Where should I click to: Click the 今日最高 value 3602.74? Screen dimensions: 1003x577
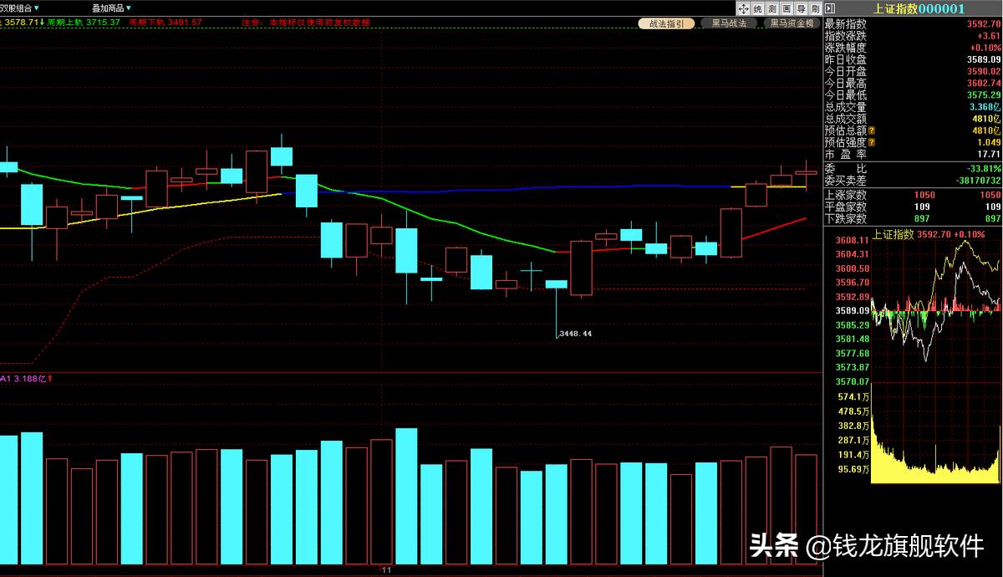click(x=984, y=84)
